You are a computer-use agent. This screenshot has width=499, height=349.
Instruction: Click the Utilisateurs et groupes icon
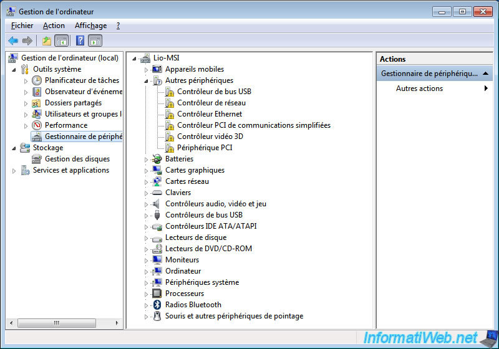(x=37, y=114)
